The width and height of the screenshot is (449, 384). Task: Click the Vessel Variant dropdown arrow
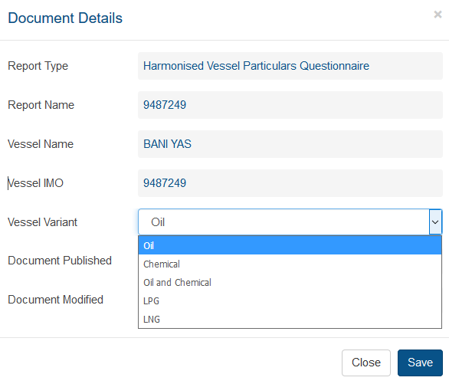(435, 222)
